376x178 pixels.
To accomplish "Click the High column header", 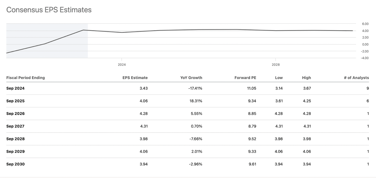I will (x=306, y=78).
